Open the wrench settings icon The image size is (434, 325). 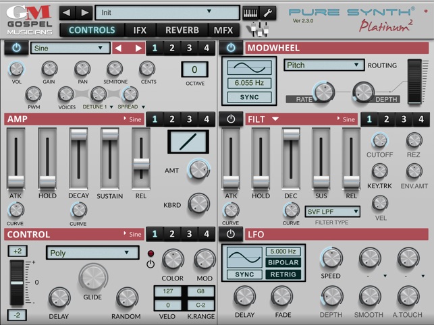coord(267,13)
